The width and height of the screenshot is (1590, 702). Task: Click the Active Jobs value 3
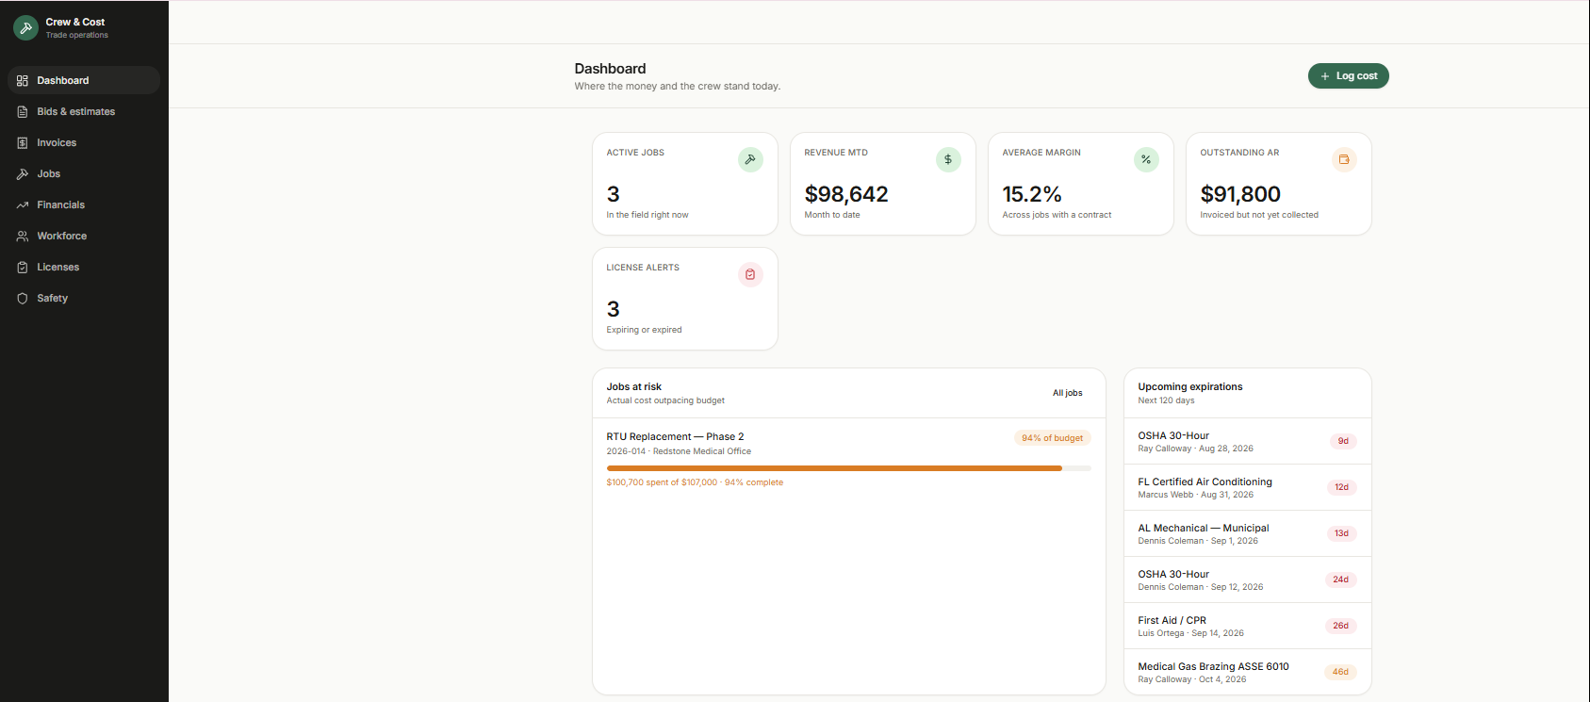tap(614, 194)
